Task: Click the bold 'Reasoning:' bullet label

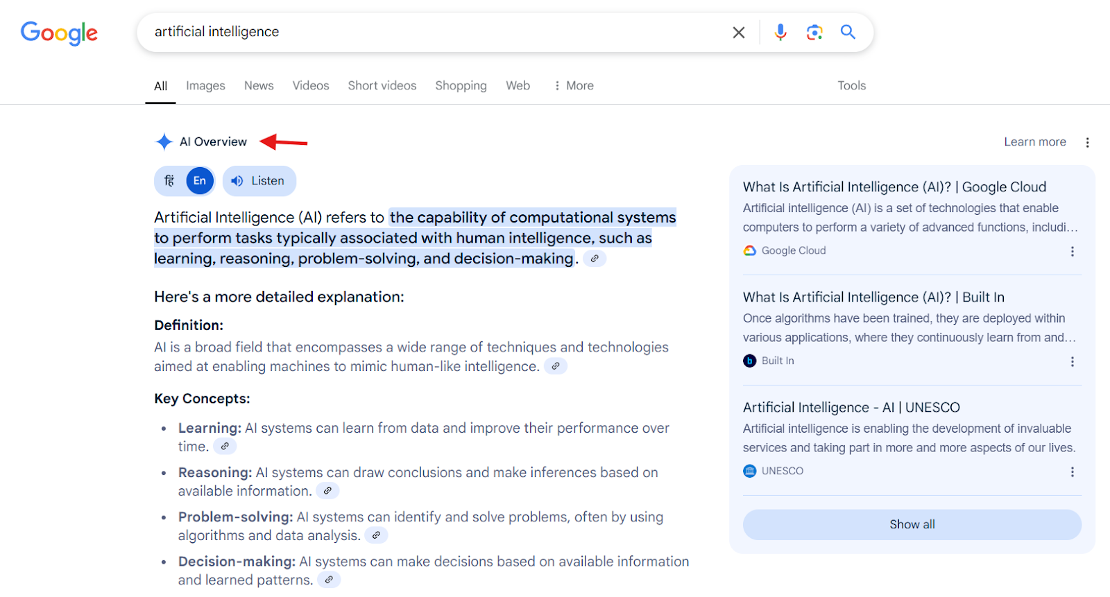Action: (x=215, y=473)
